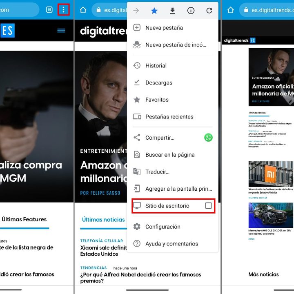Open Configuración from the menu
Viewport: 294px width, 294px height.
click(x=172, y=227)
